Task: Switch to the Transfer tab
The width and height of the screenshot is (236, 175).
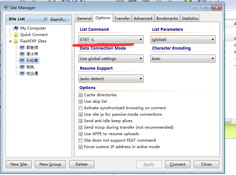Action: pos(122,18)
